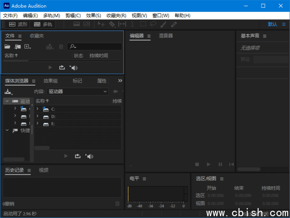Screen dimensions: 290x218
Task: Select the Slip tool
Action: [x=122, y=24]
